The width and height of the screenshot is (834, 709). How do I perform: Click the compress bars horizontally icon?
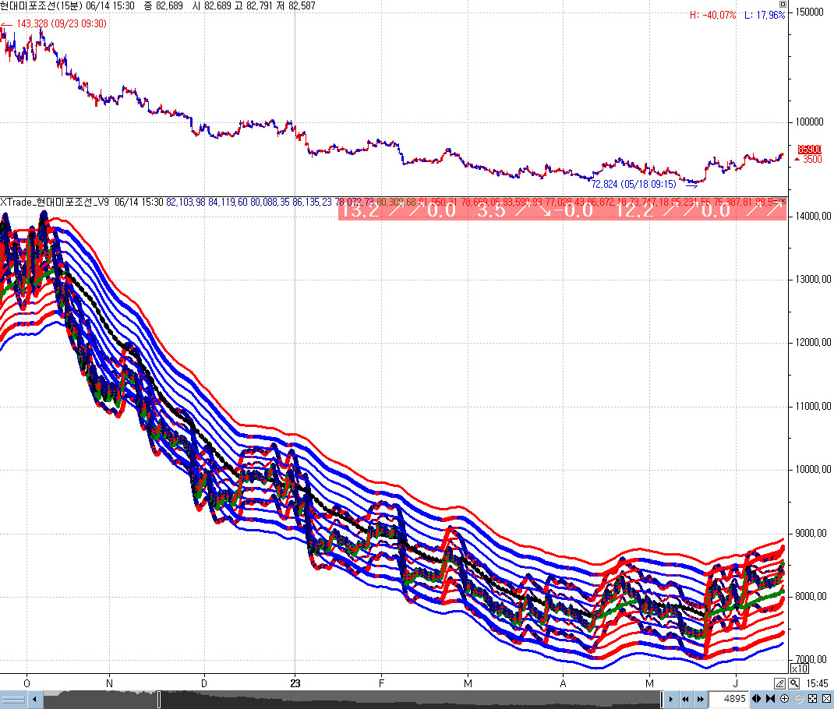click(x=770, y=700)
